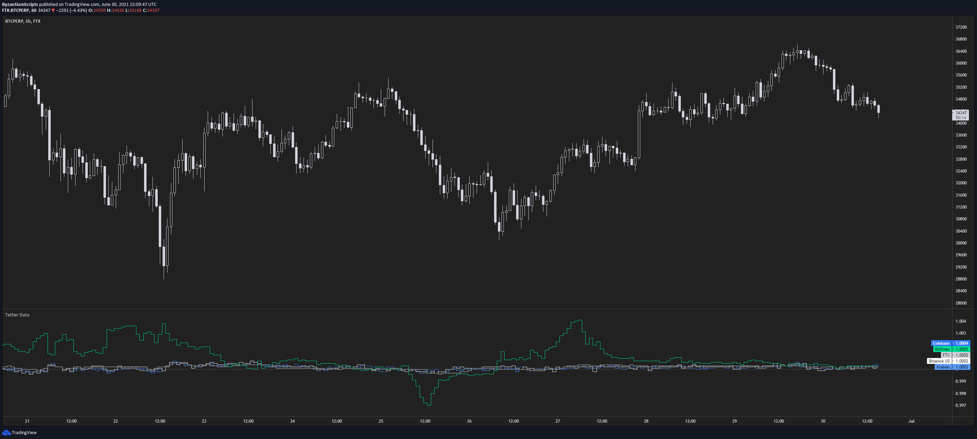Screen dimensions: 977x439
Task: Click the '36800' price axis label
Action: click(961, 39)
